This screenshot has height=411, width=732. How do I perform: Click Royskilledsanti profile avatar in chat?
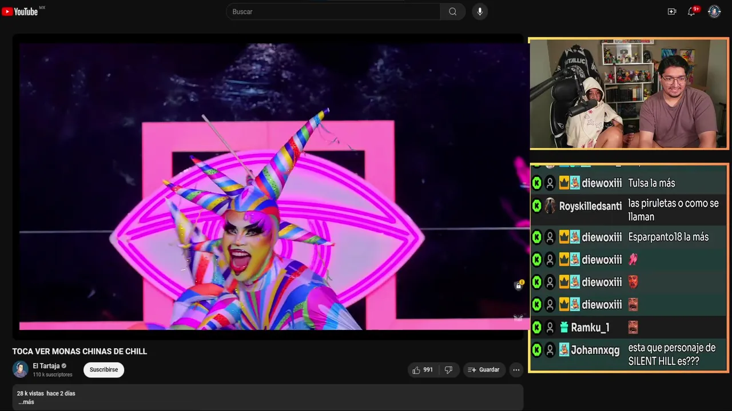550,205
